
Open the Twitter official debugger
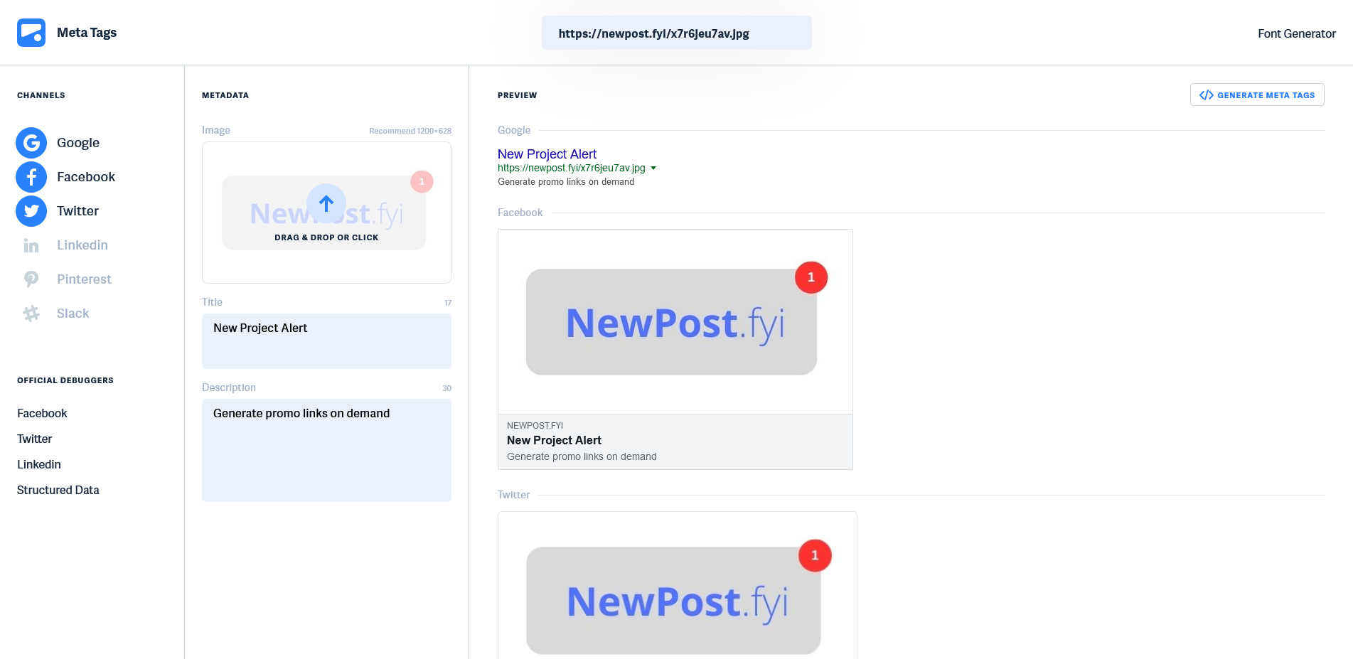click(x=35, y=439)
